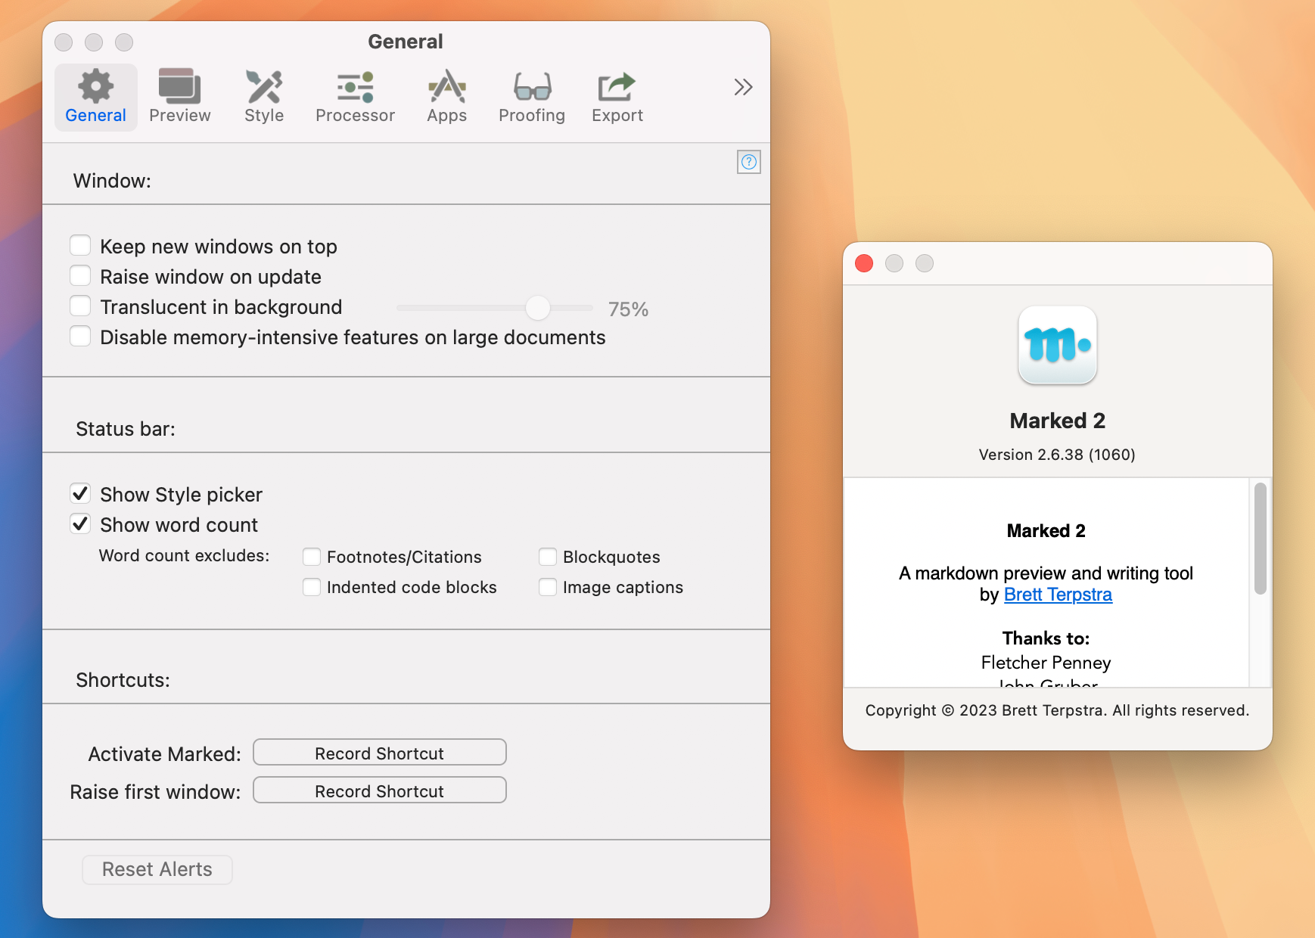
Task: Expand the toolbar overflow chevron
Action: (x=743, y=87)
